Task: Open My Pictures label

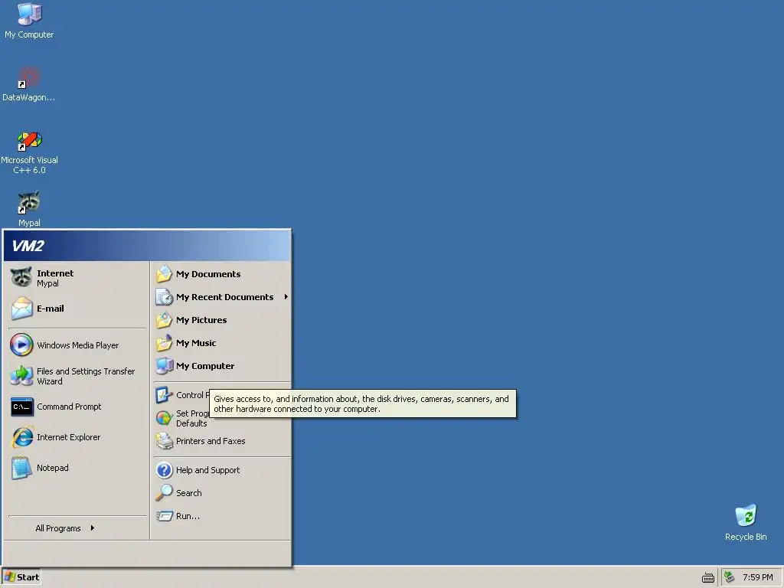Action: coord(201,320)
